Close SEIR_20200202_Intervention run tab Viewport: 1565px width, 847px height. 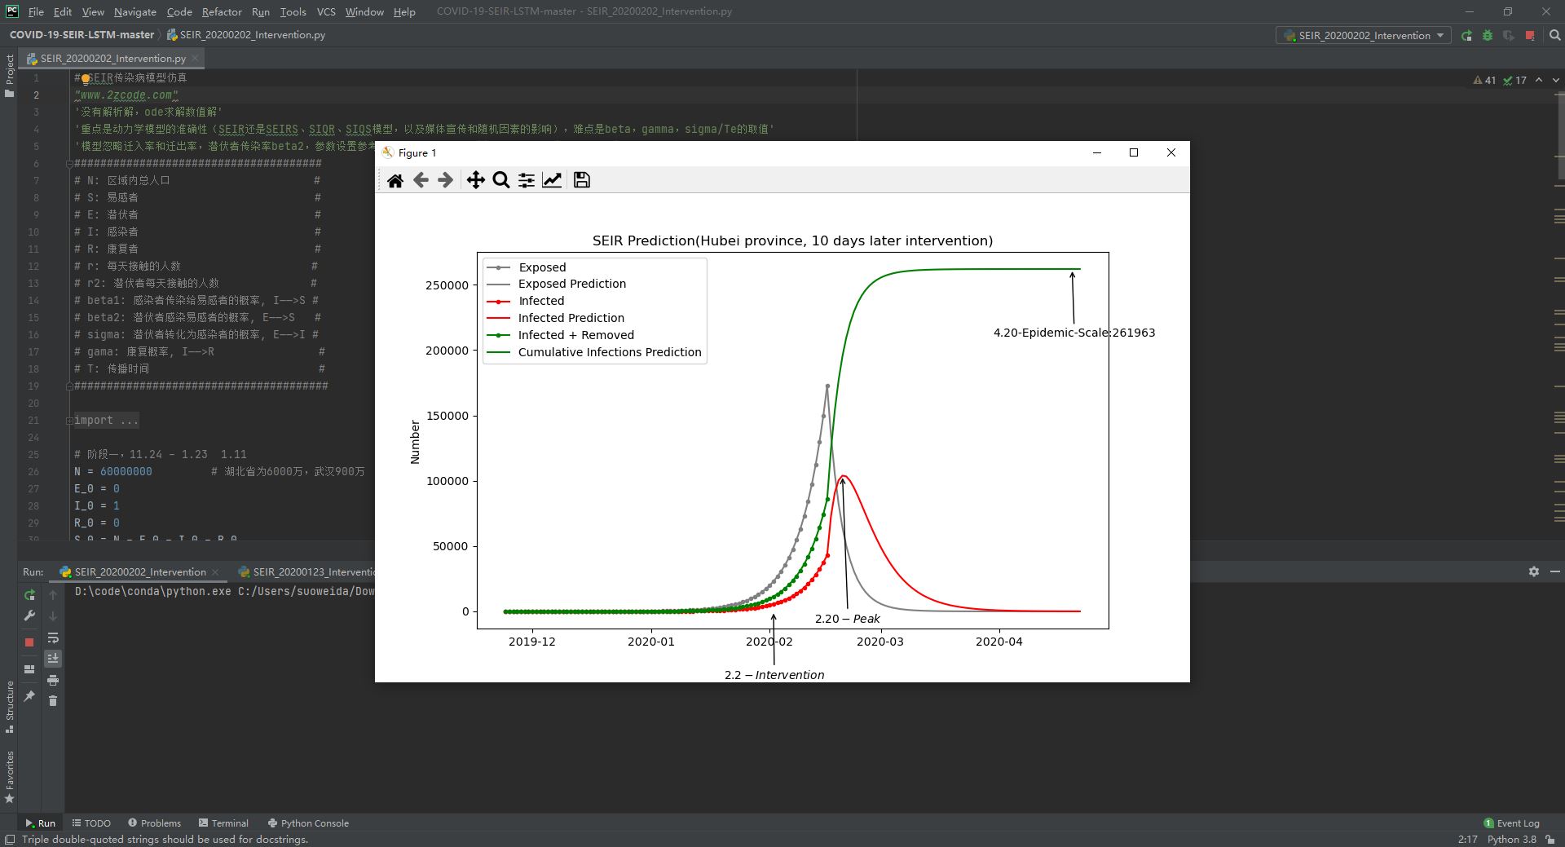tap(215, 572)
